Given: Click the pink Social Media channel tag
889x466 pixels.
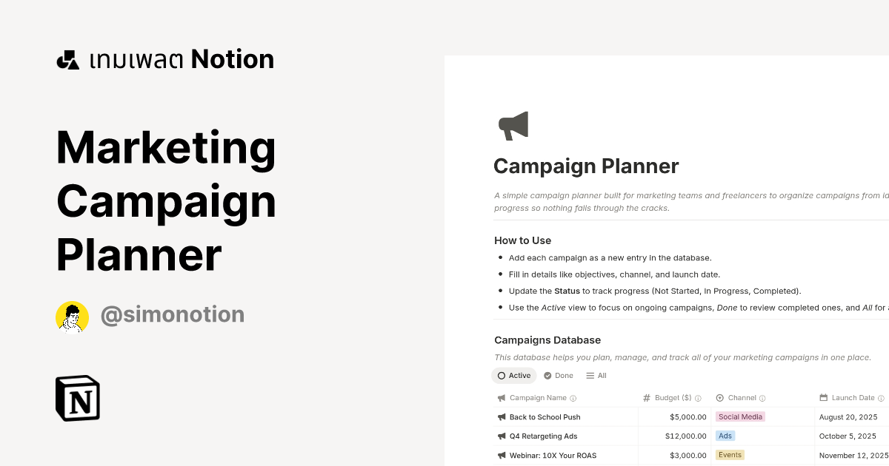Looking at the screenshot, I should click(740, 416).
